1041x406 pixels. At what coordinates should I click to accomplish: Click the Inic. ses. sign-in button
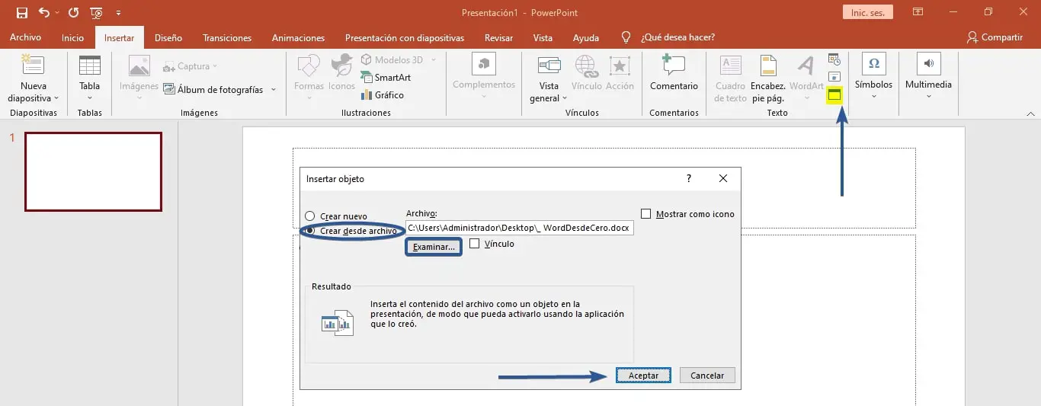(x=868, y=12)
